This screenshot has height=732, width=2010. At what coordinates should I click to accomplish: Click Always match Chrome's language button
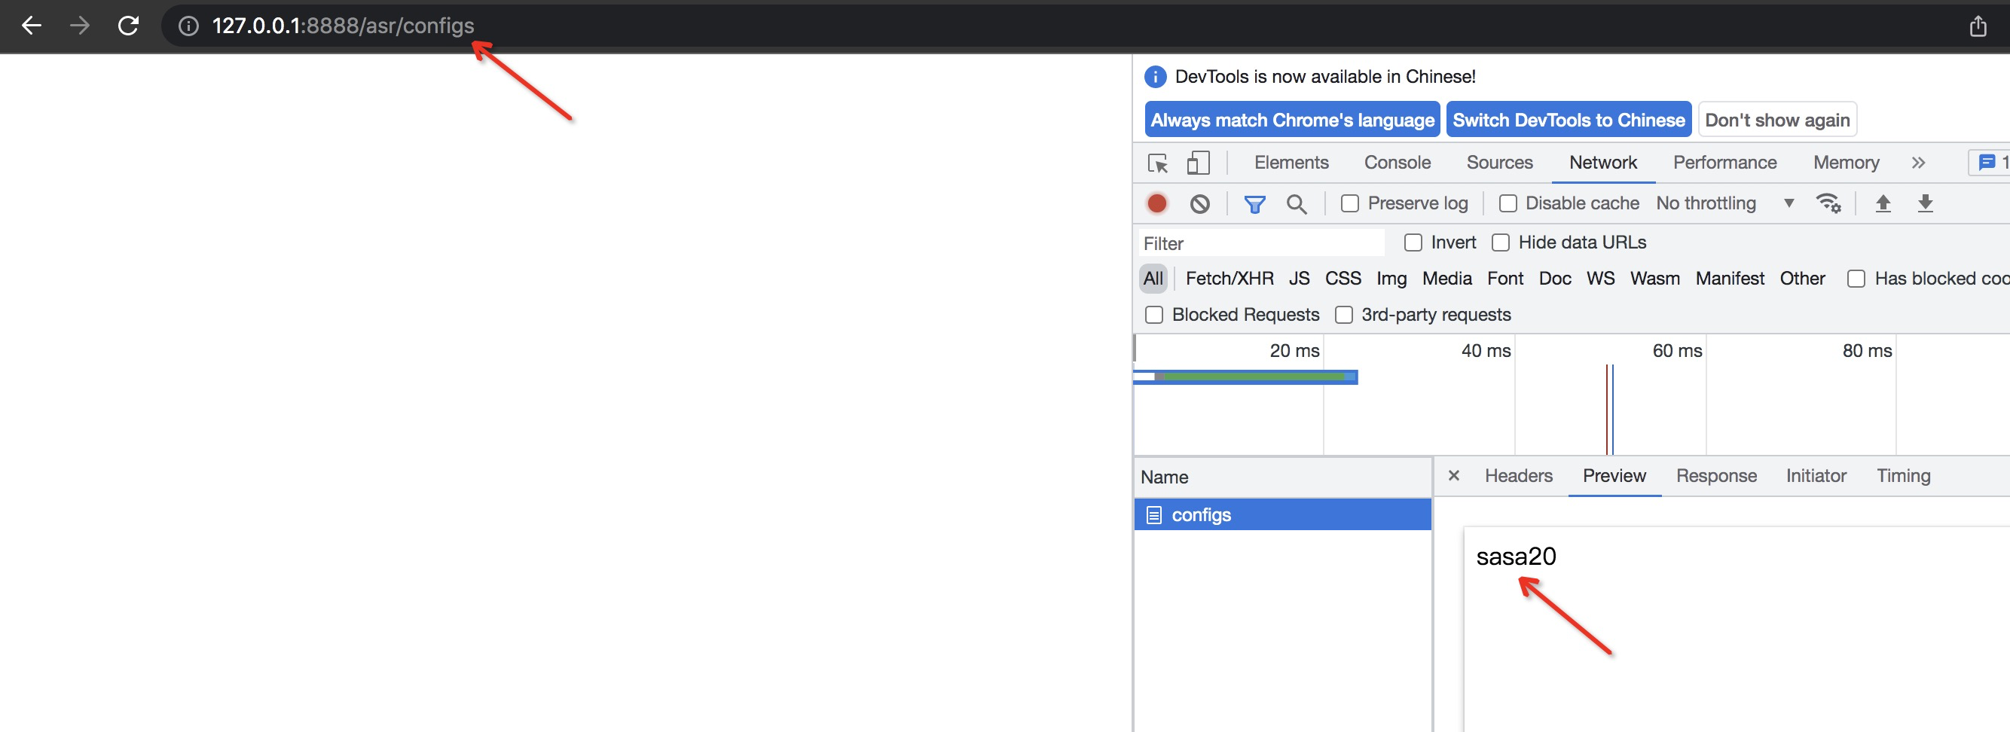1292,120
